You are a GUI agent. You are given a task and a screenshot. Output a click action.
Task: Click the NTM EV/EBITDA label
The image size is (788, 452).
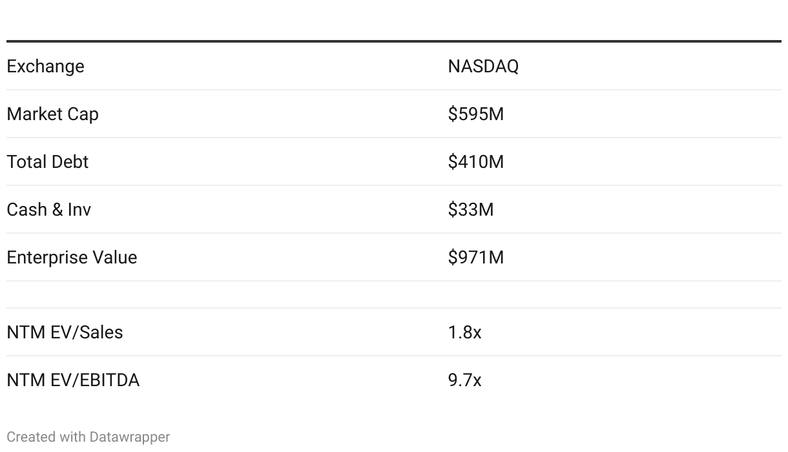[x=73, y=380]
